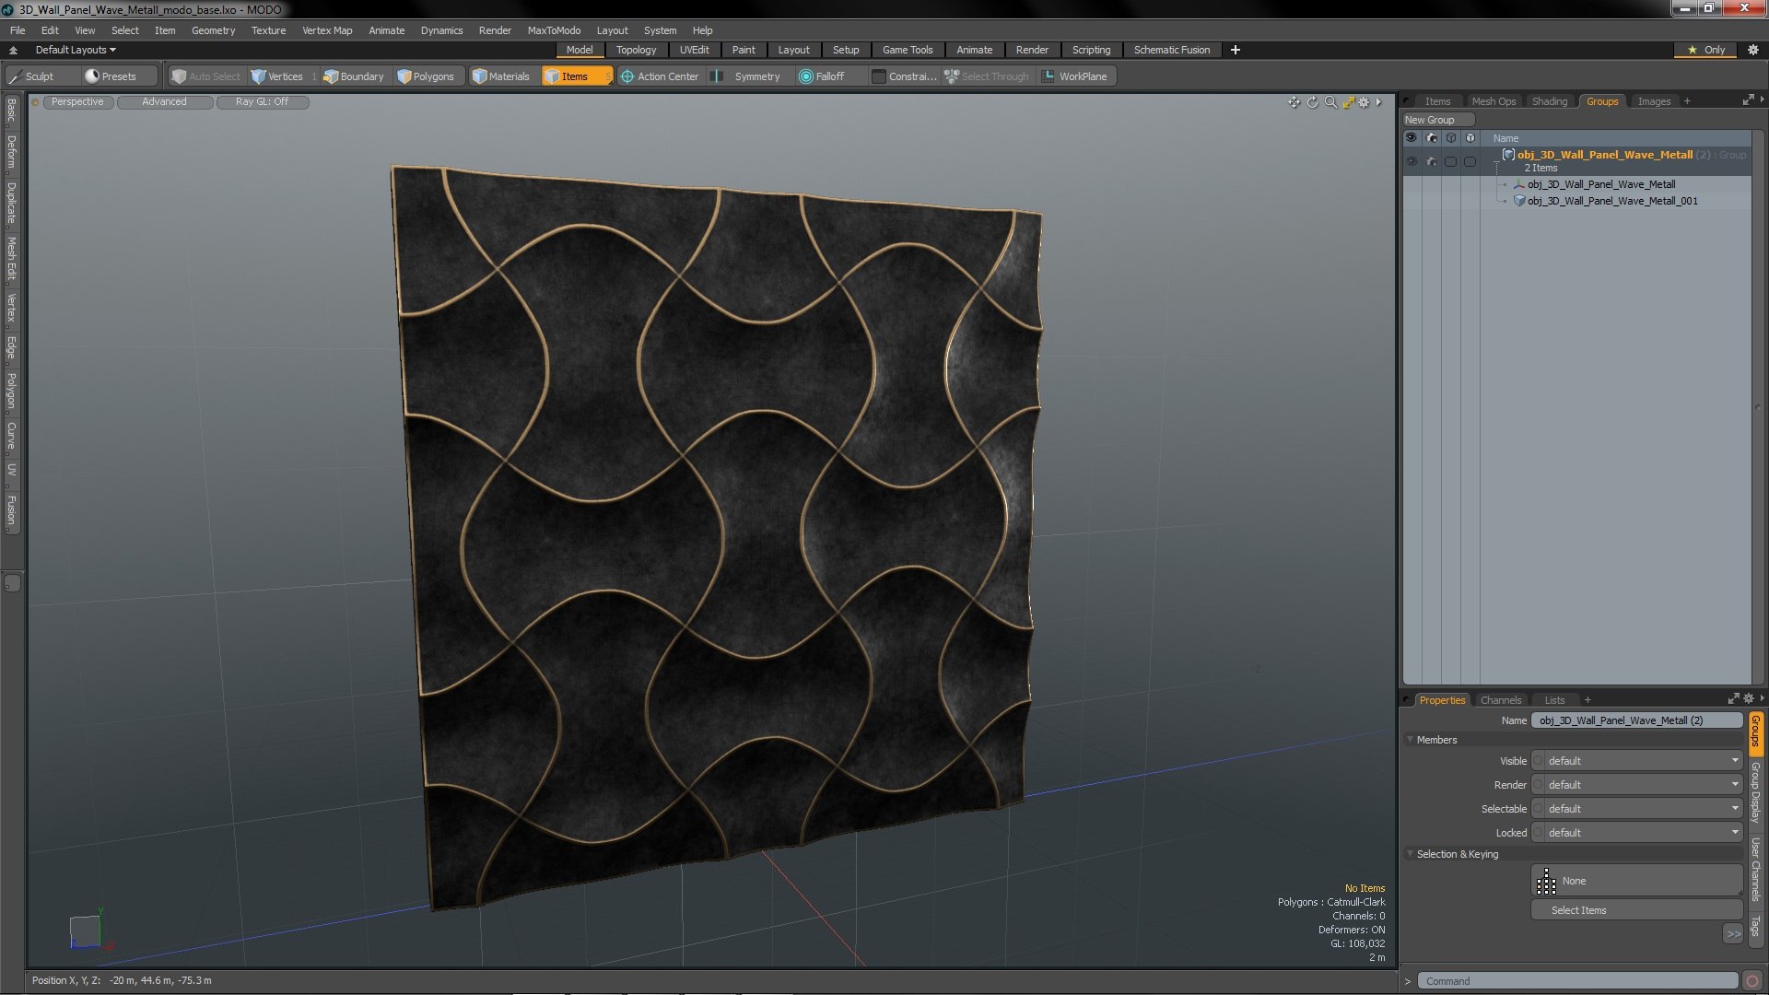Click the viewport zoom magnifier icon
The image size is (1769, 995).
[1330, 102]
